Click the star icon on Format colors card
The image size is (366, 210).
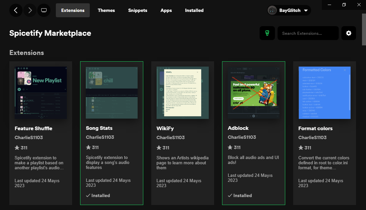301,148
